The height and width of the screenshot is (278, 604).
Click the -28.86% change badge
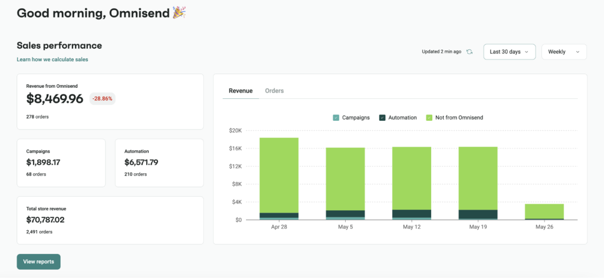pos(103,99)
